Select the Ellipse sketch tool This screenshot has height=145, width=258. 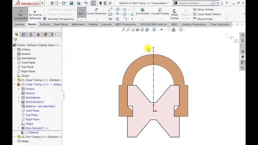click(125, 14)
